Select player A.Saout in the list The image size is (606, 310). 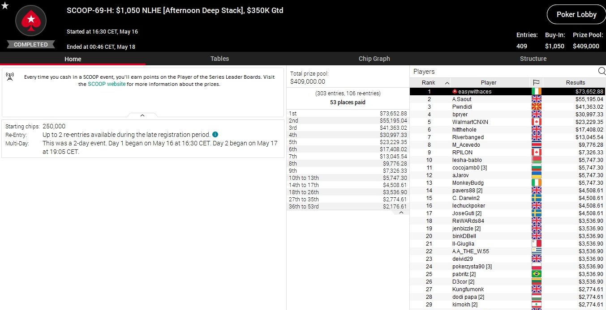pyautogui.click(x=461, y=99)
